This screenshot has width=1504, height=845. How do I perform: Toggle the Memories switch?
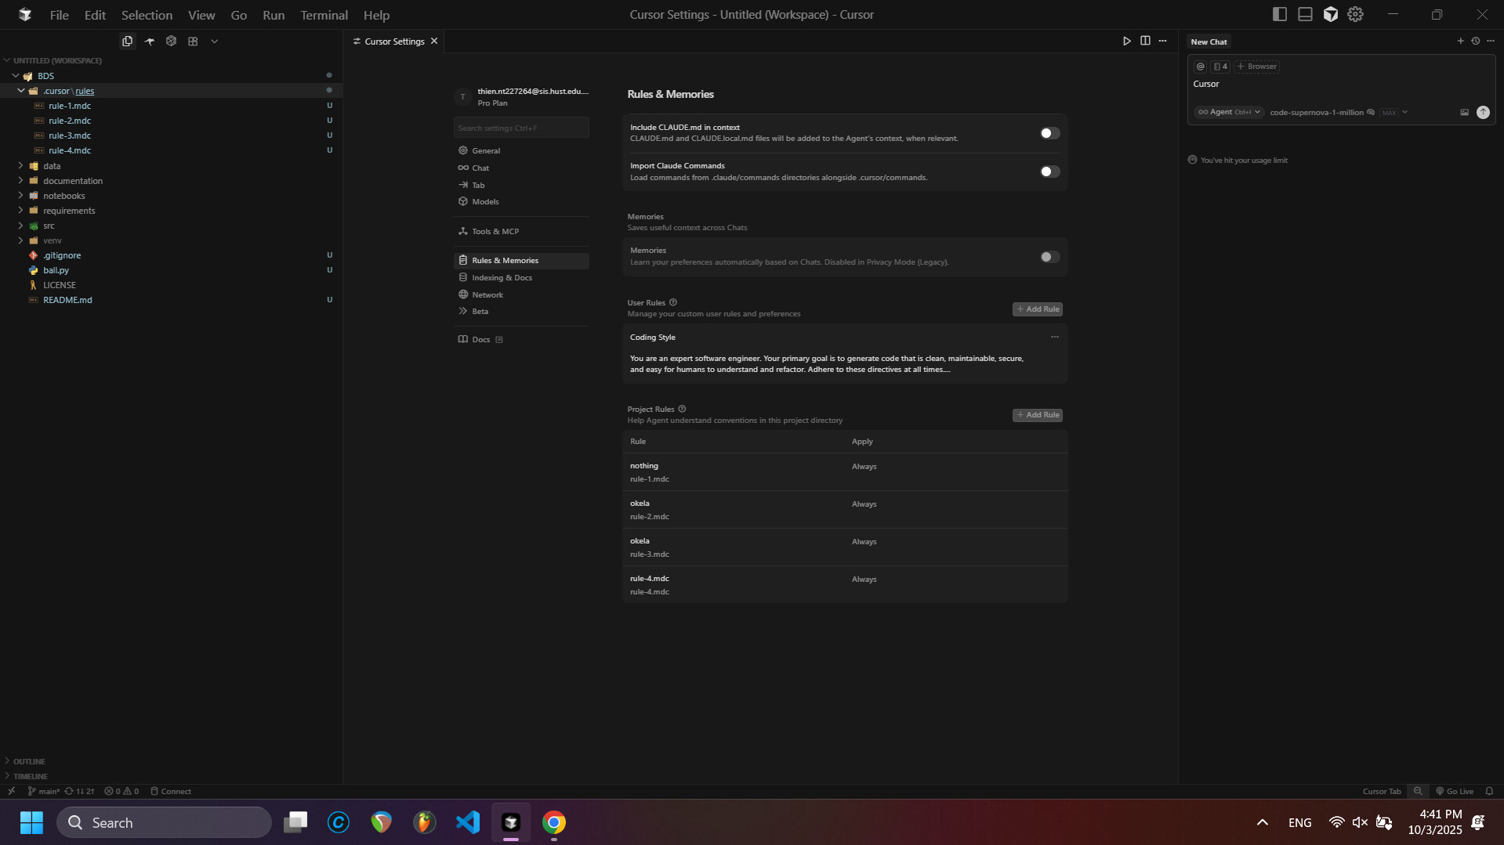coord(1049,257)
